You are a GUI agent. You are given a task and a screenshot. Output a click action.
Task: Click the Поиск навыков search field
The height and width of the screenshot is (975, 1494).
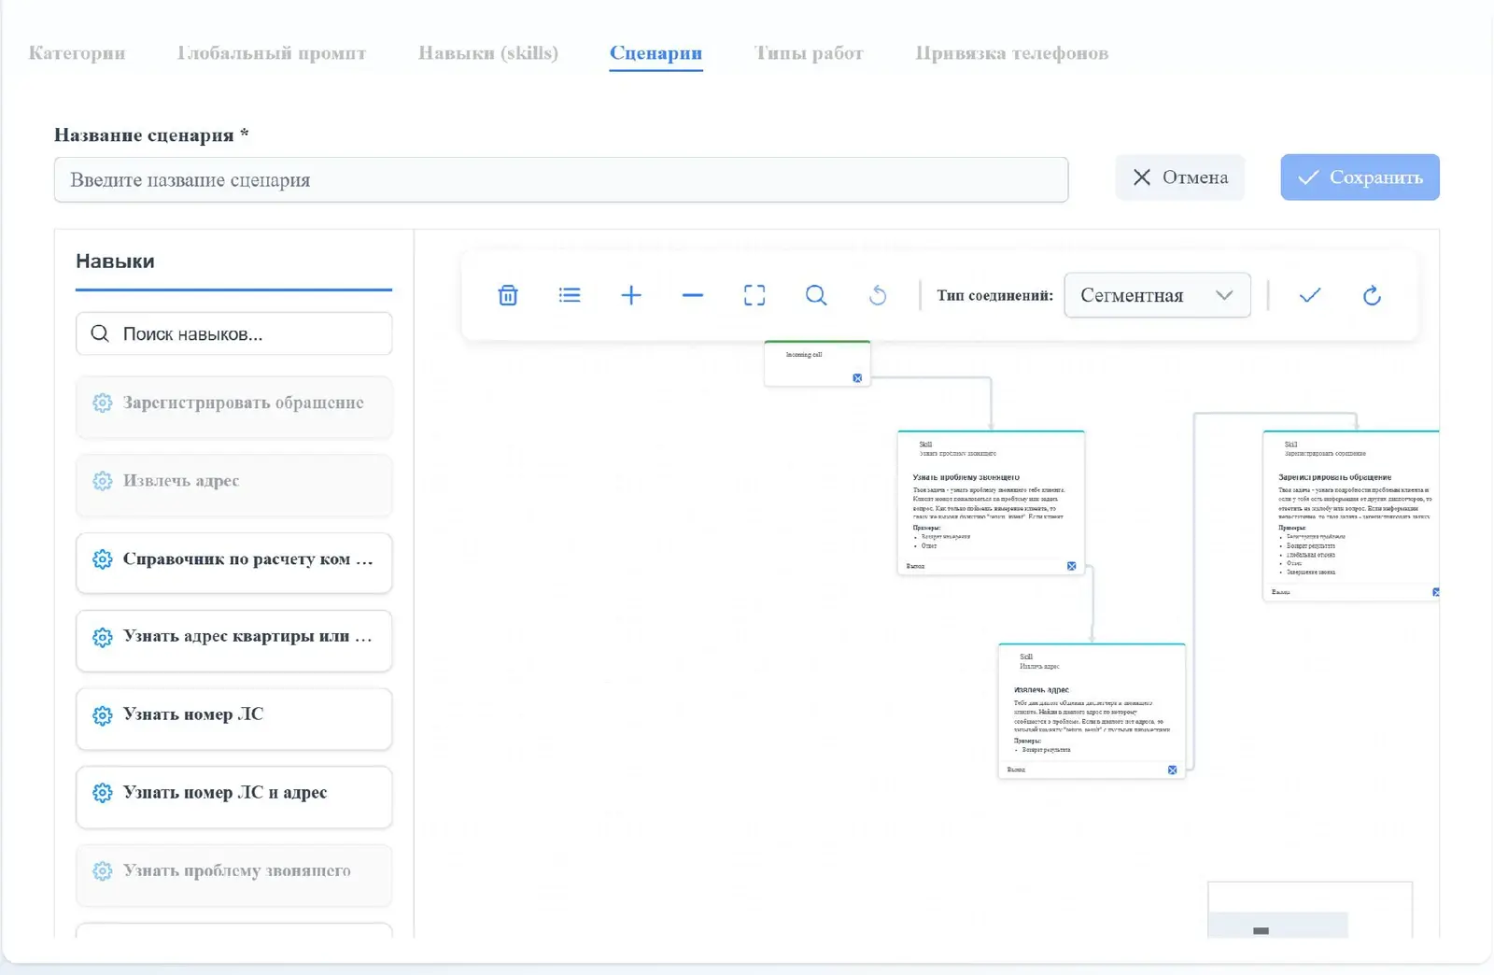tap(233, 333)
